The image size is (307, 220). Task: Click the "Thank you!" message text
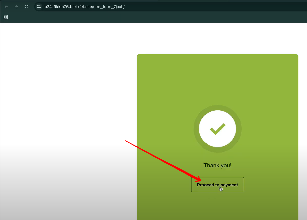tap(217, 165)
